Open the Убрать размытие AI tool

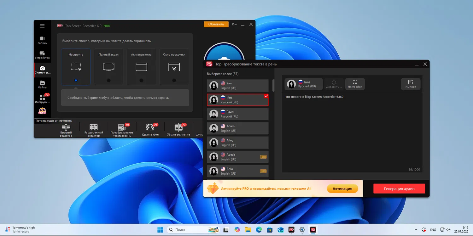tap(178, 127)
